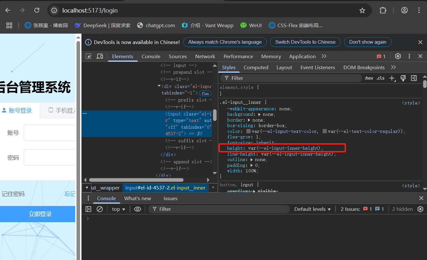Screen dimensions: 427x260
Task: Toggle the :hov element state button
Action: [369, 78]
